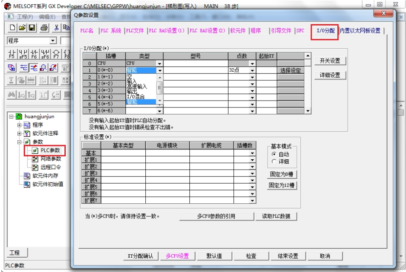Click the Cut scissors icon
This screenshot has width=406, height=272.
click(x=56, y=28)
